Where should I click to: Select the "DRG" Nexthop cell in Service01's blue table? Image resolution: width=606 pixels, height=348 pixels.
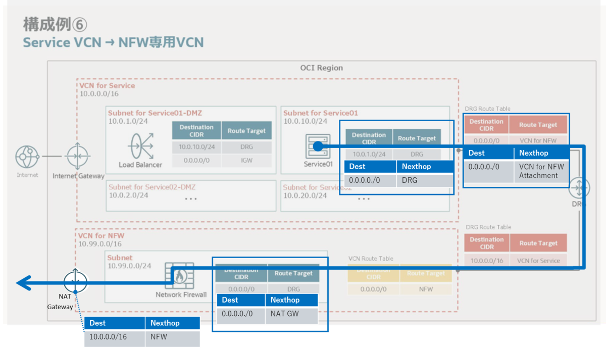(x=426, y=180)
